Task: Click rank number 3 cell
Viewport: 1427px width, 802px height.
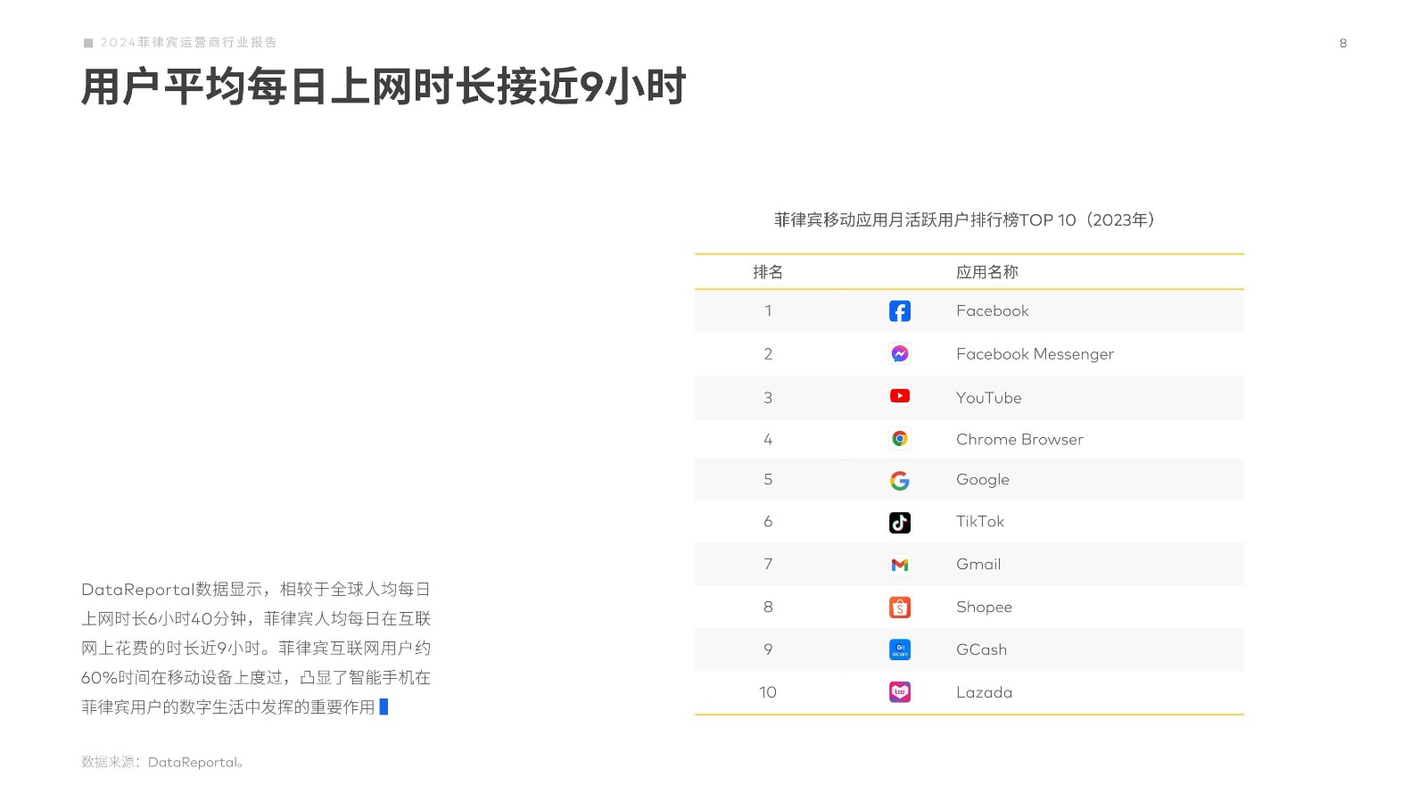Action: [768, 398]
